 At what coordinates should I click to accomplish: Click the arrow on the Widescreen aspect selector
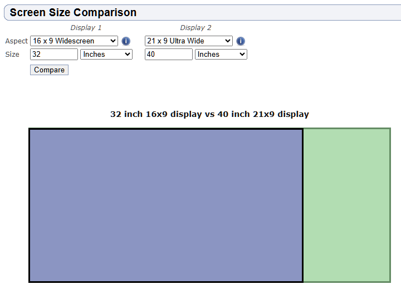pos(113,41)
